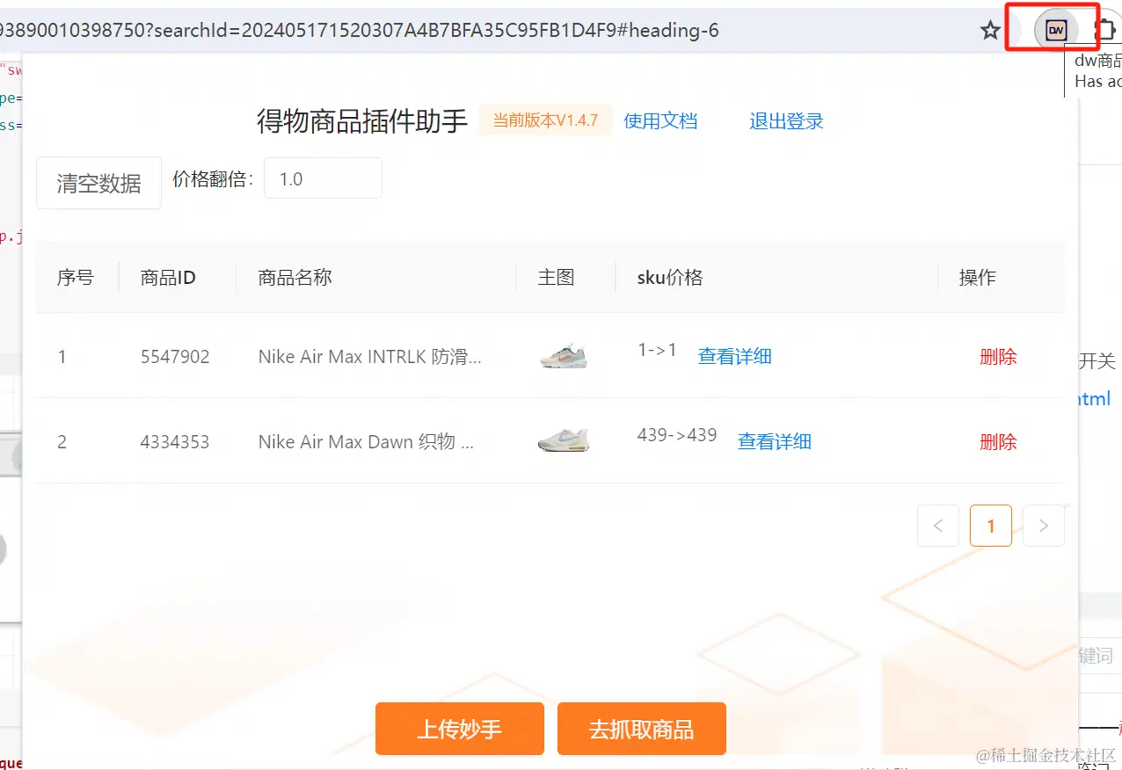Click sku price 439->439 value
Image resolution: width=1122 pixels, height=770 pixels.
(677, 435)
